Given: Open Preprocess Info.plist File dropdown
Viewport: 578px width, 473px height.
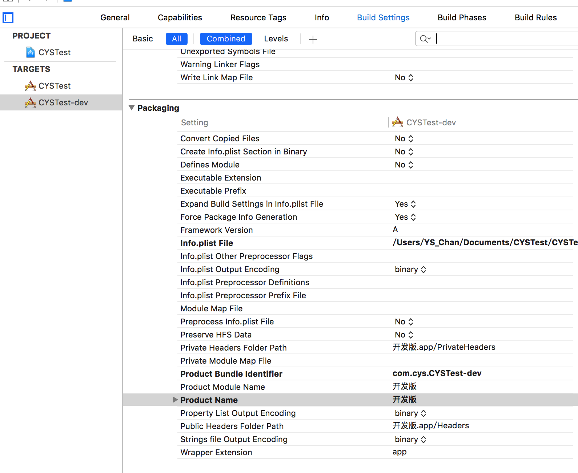Looking at the screenshot, I should (x=404, y=322).
